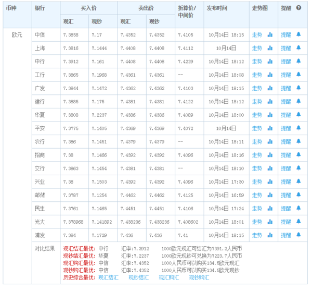The height and width of the screenshot is (290, 312).
Task: Click the bell icon for 民生
Action: pyautogui.click(x=298, y=208)
